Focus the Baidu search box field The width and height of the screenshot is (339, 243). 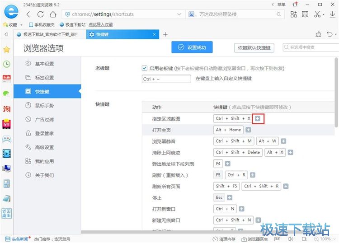click(x=235, y=14)
